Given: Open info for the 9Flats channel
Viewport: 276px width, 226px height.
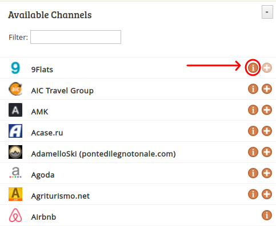Looking at the screenshot, I should (253, 68).
